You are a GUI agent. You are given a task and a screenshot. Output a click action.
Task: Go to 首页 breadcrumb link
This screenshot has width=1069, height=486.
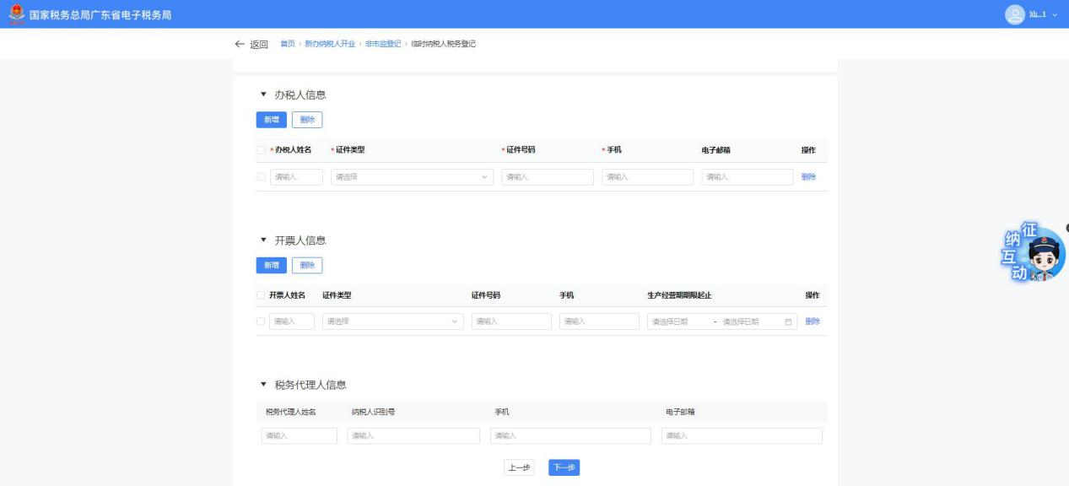point(288,43)
